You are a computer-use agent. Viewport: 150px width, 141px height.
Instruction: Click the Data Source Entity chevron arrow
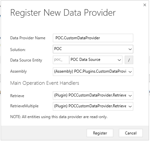pyautogui.click(x=119, y=60)
